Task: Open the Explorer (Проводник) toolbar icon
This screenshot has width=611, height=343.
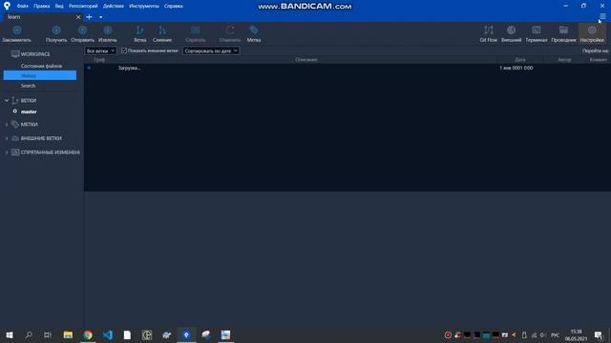Action: (x=563, y=34)
